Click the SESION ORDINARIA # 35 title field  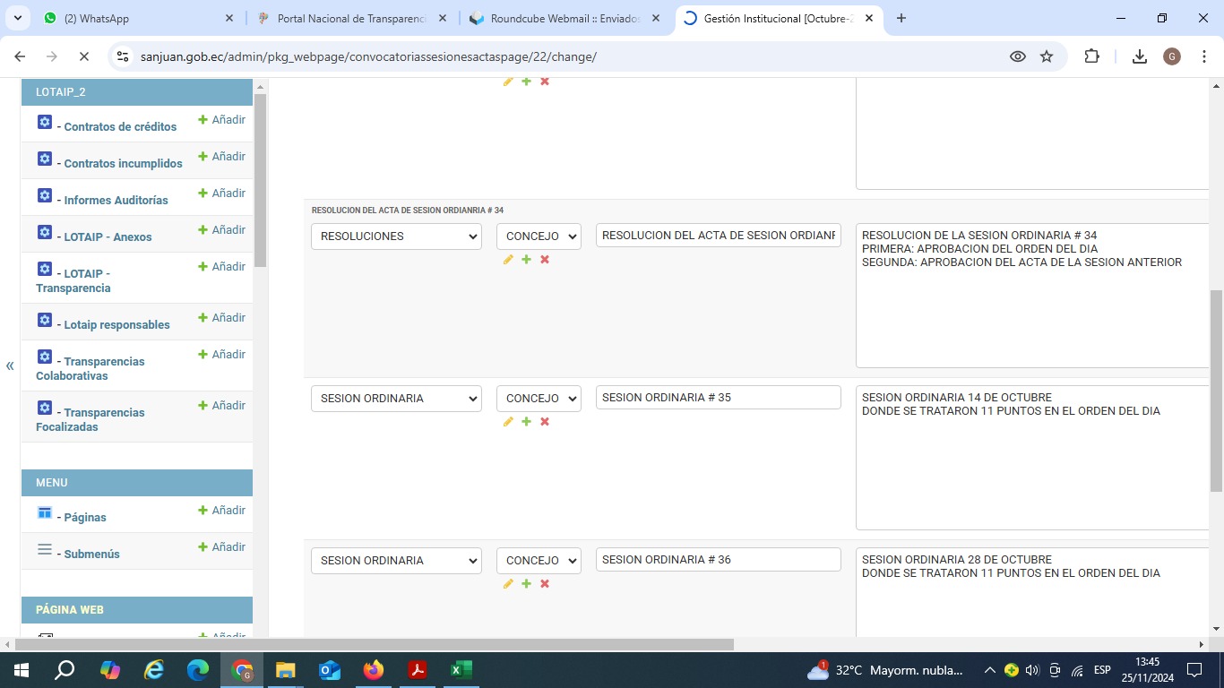pyautogui.click(x=718, y=398)
